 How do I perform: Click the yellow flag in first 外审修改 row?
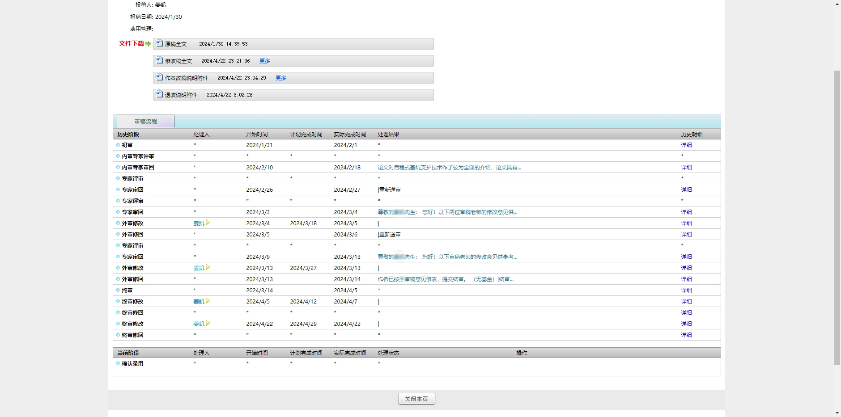[x=208, y=223]
